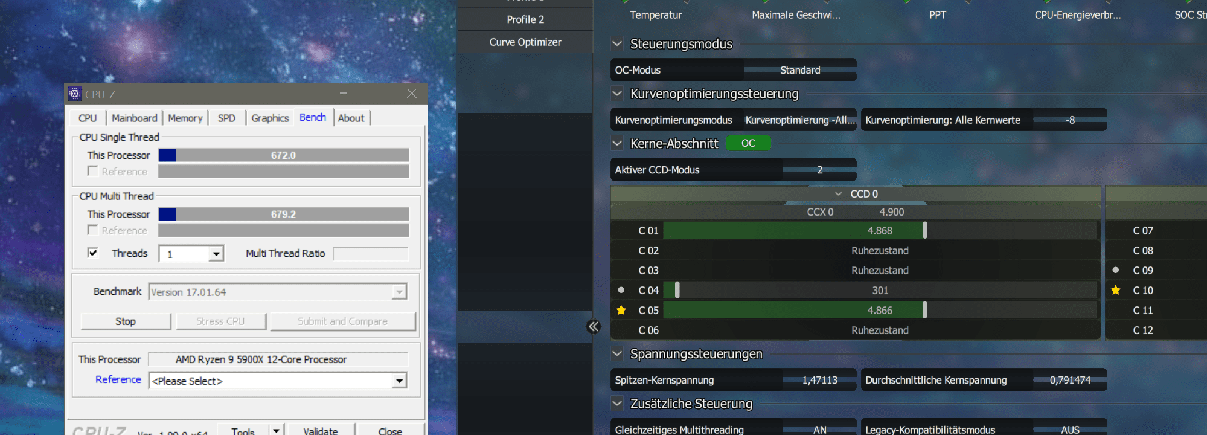The height and width of the screenshot is (435, 1207).
Task: Click Submit and Compare button
Action: (x=342, y=321)
